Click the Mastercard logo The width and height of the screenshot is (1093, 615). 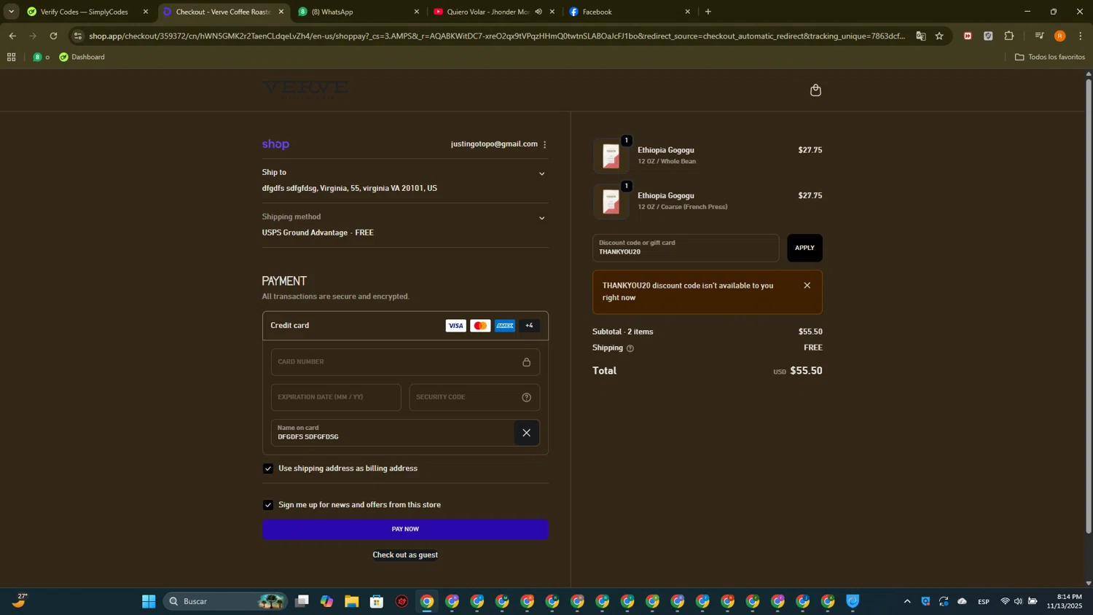coord(480,326)
